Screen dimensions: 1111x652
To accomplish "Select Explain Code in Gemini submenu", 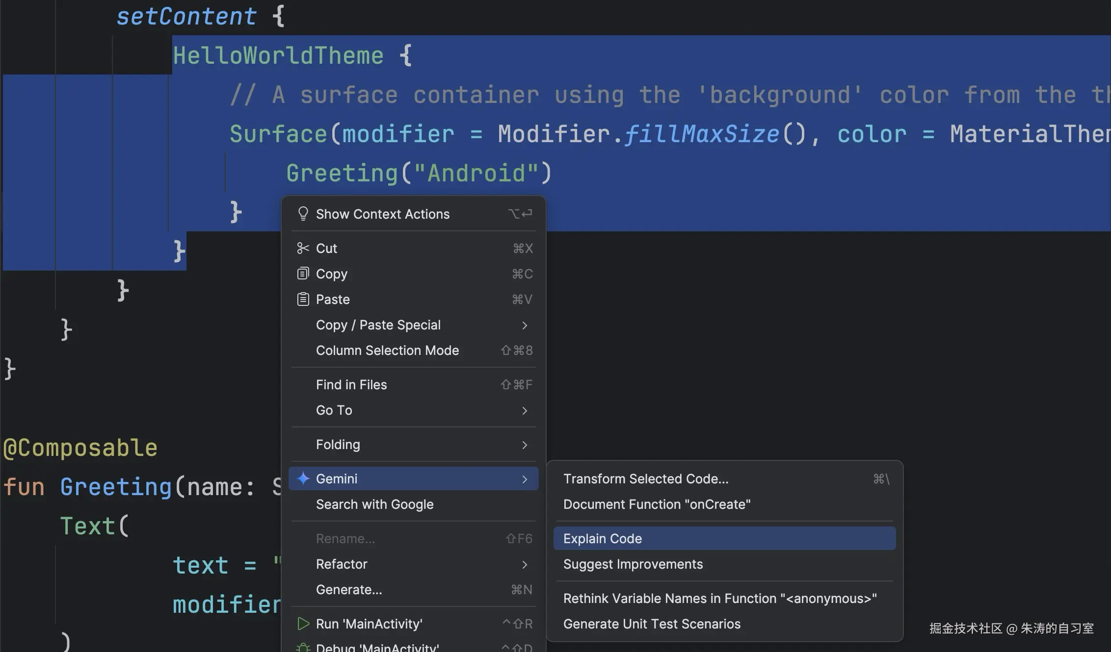I will coord(602,539).
